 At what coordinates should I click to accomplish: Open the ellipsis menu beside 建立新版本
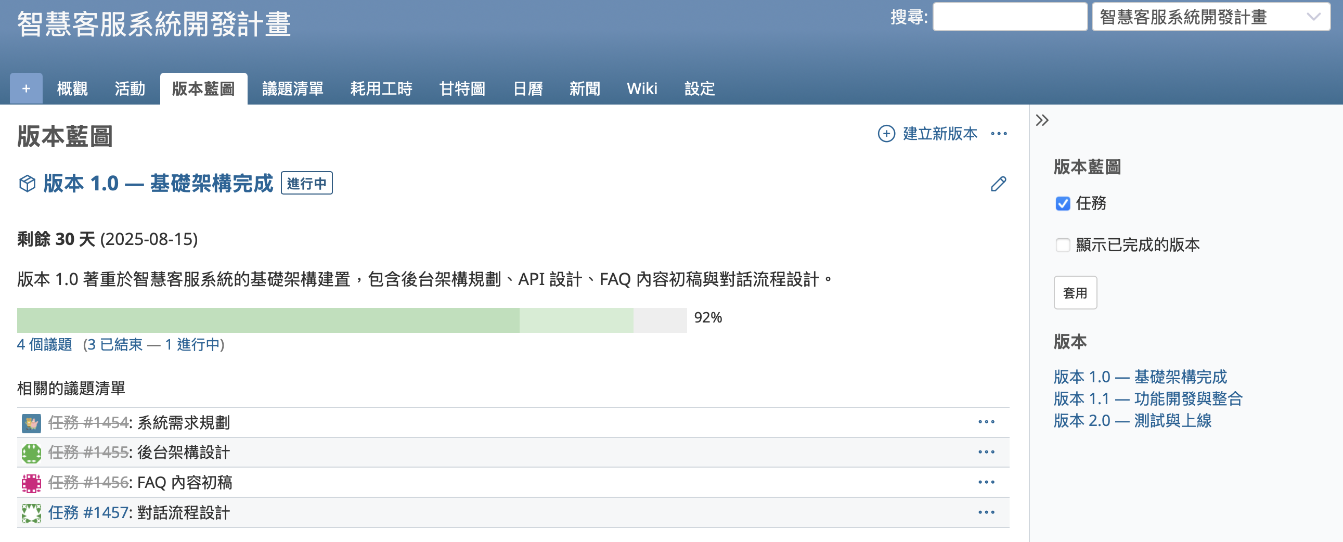999,134
